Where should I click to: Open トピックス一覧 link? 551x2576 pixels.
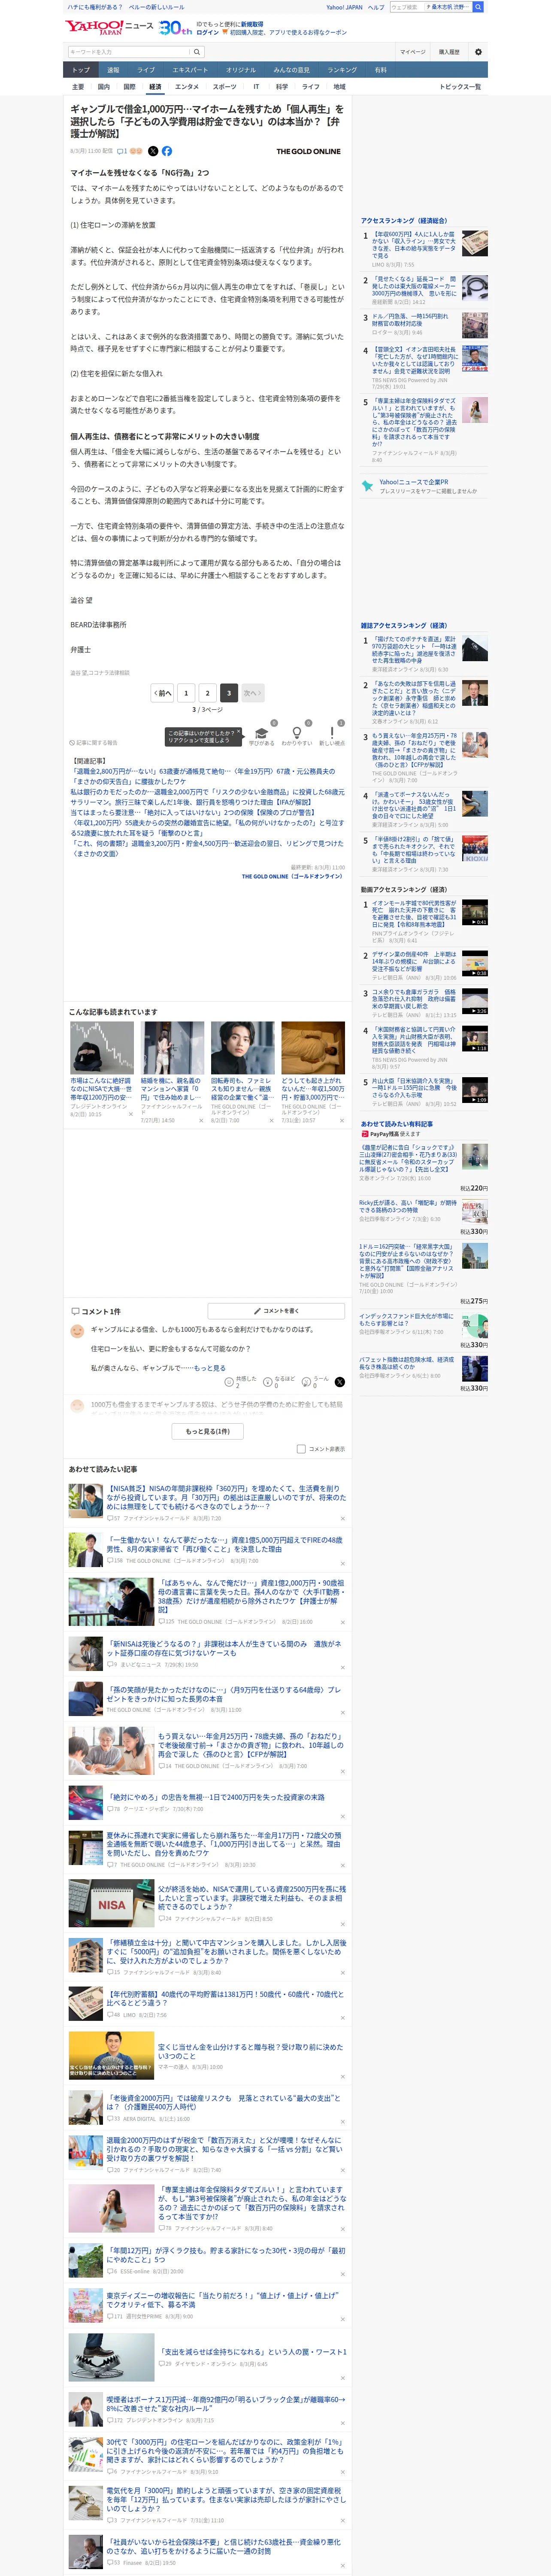[x=460, y=87]
